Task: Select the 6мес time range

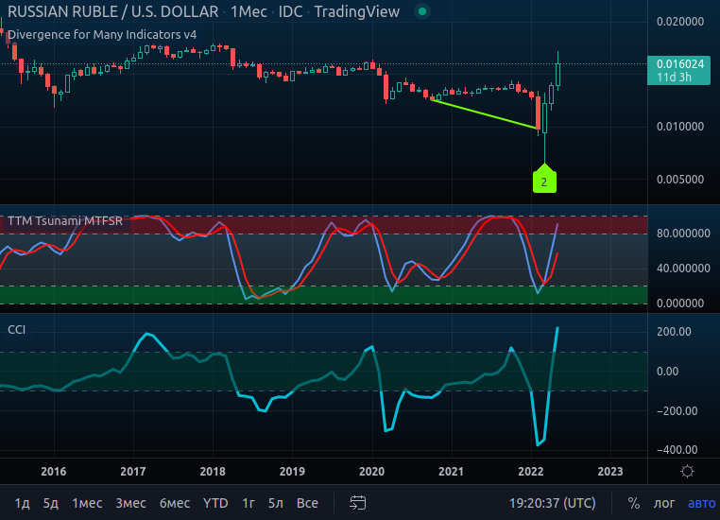Action: [175, 504]
